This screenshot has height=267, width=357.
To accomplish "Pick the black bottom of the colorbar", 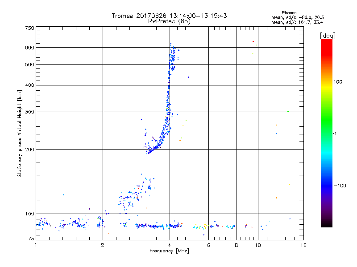I will pyautogui.click(x=326, y=225).
